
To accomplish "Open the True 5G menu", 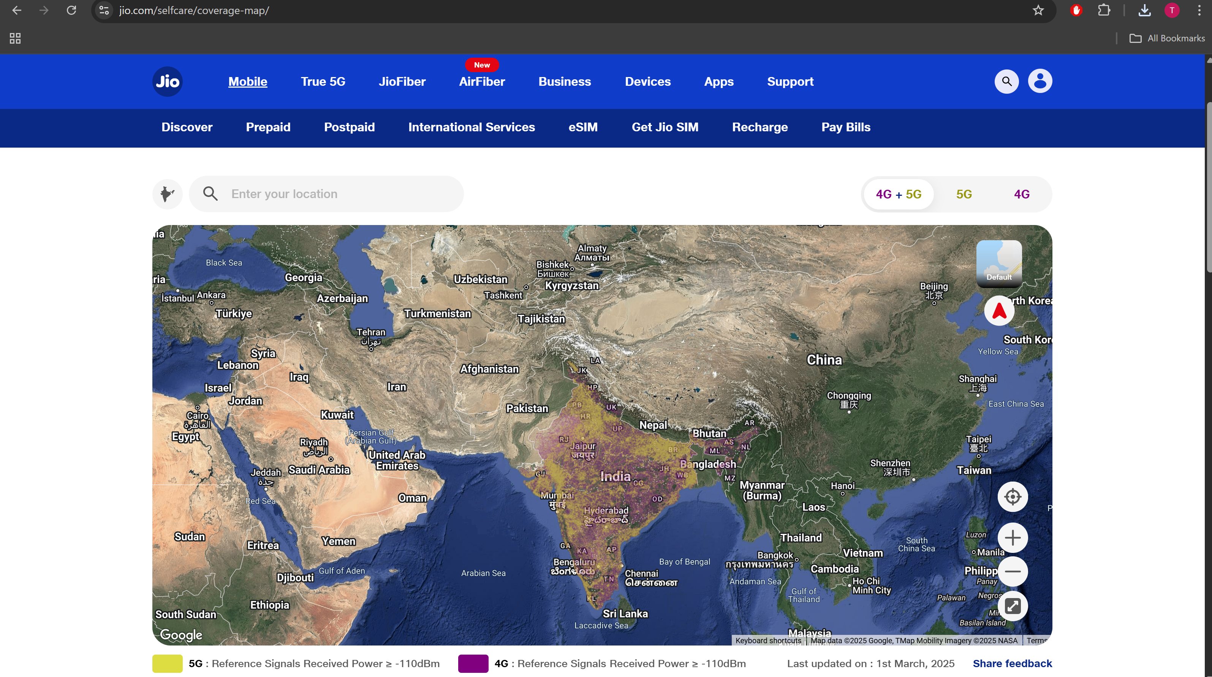I will click(x=323, y=81).
